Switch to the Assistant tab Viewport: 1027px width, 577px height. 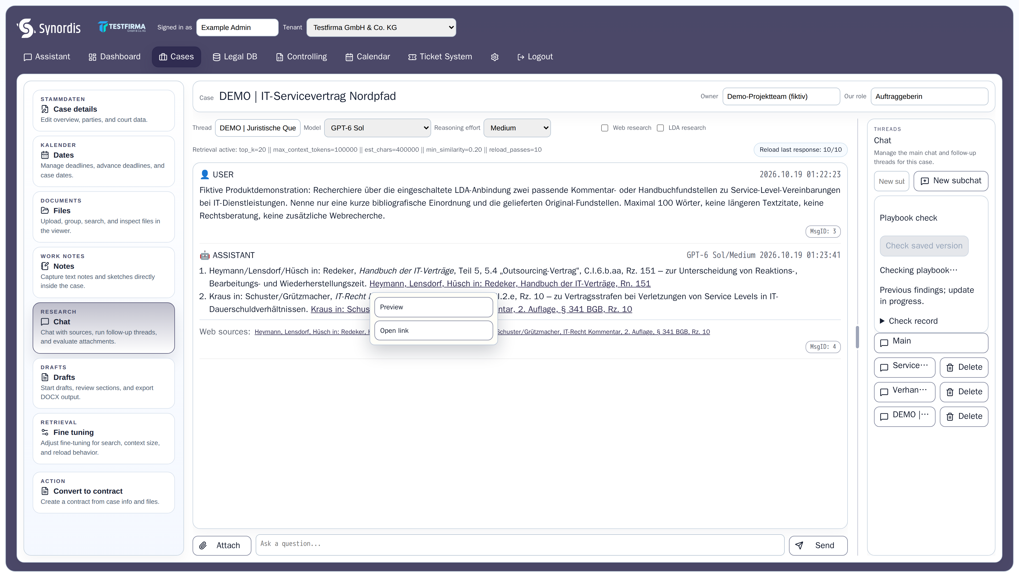47,57
